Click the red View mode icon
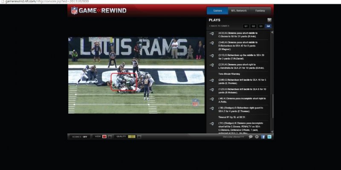341x170 pixels. pyautogui.click(x=104, y=136)
